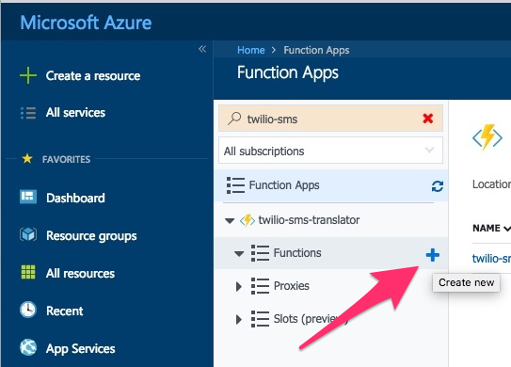The image size is (511, 367).
Task: Collapse the Functions tree arrow
Action: (239, 253)
